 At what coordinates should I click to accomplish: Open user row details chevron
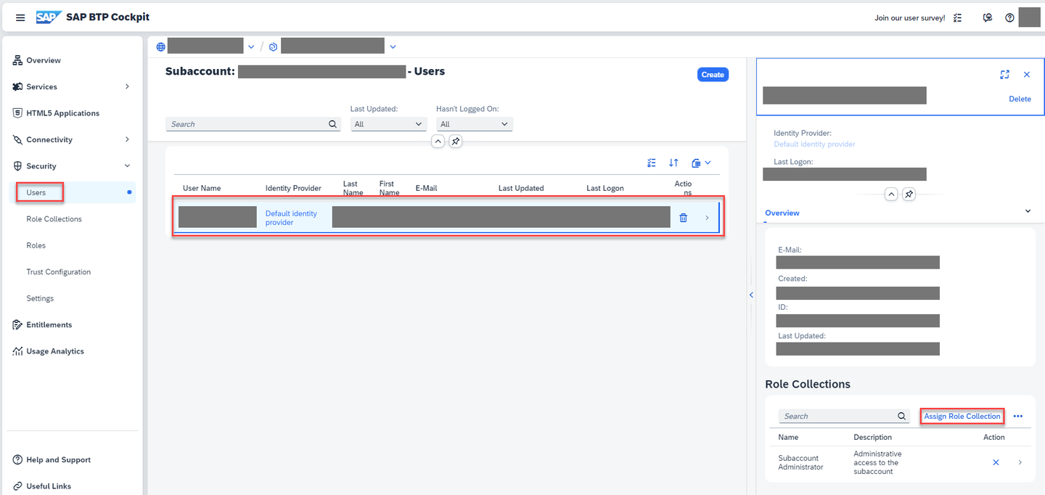coord(707,218)
